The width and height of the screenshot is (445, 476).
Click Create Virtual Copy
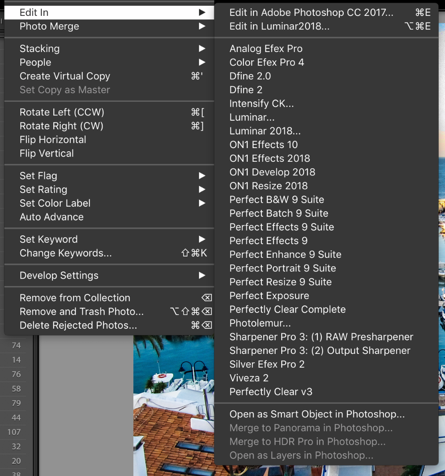click(65, 76)
